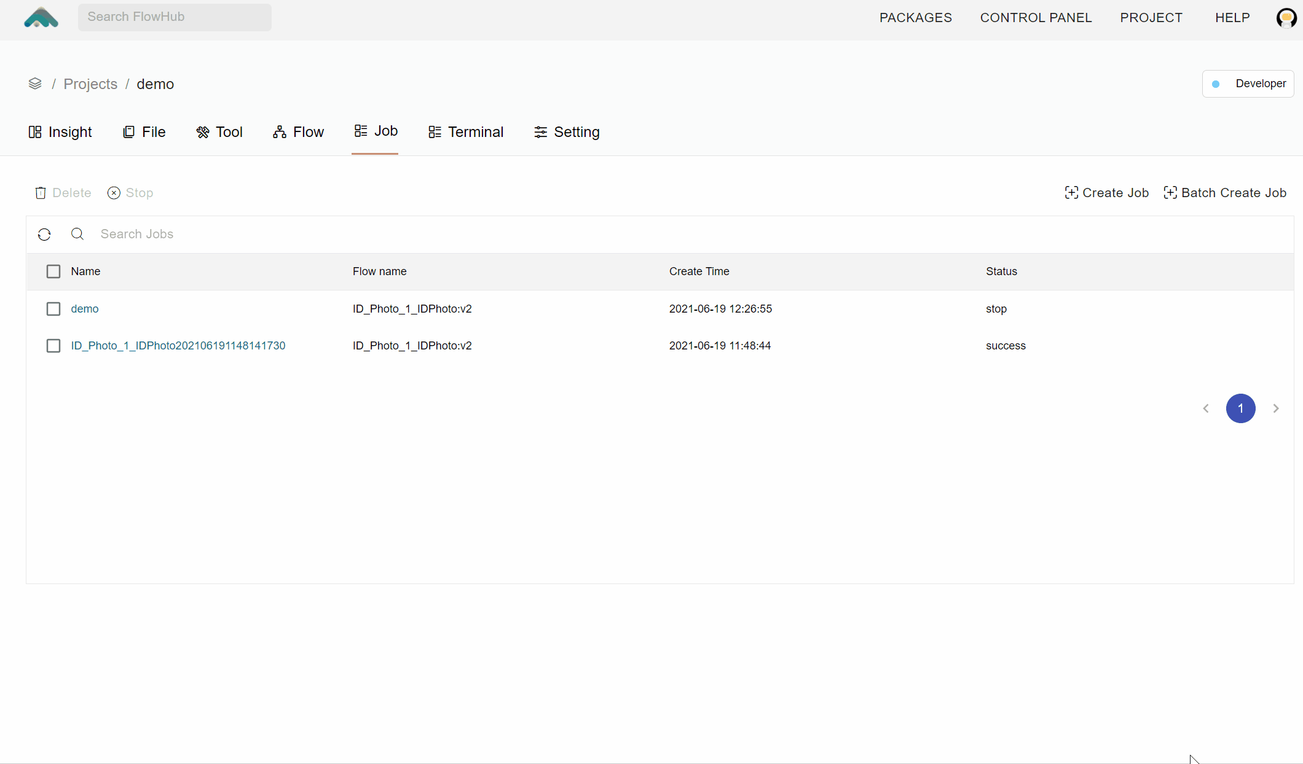Open the user avatar menu
The height and width of the screenshot is (764, 1303).
pos(1286,18)
